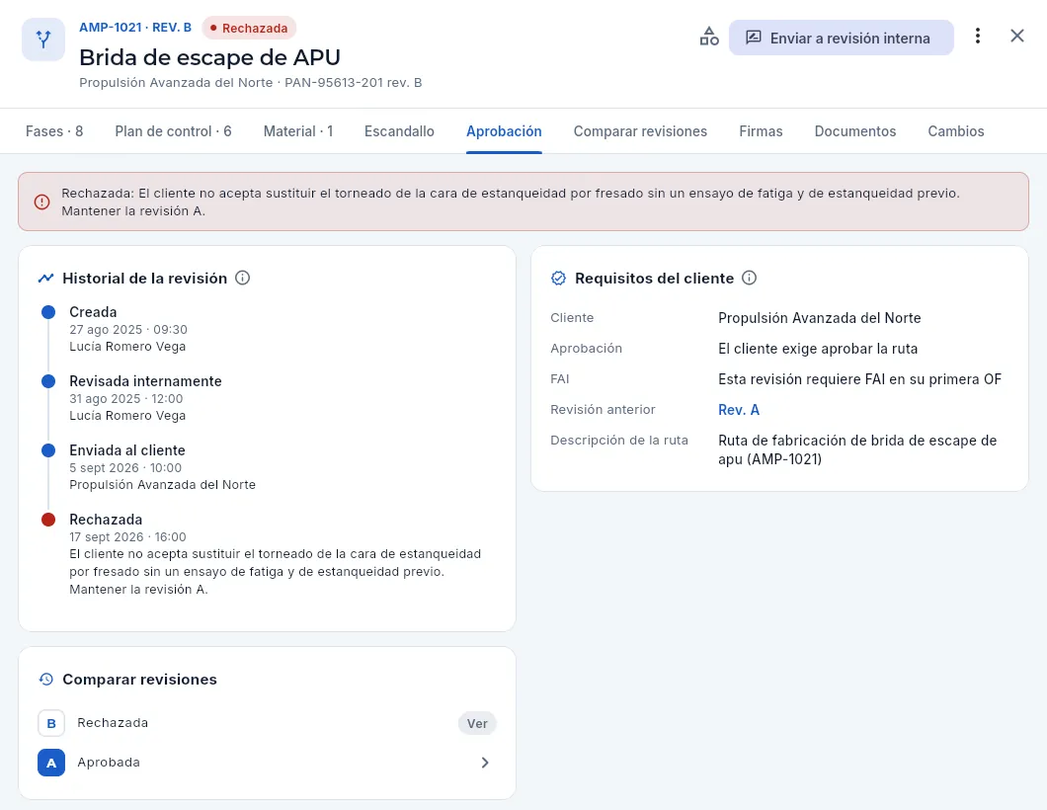Click the Enviada al cliente timeline dot
Image resolution: width=1047 pixels, height=810 pixels.
coord(48,450)
